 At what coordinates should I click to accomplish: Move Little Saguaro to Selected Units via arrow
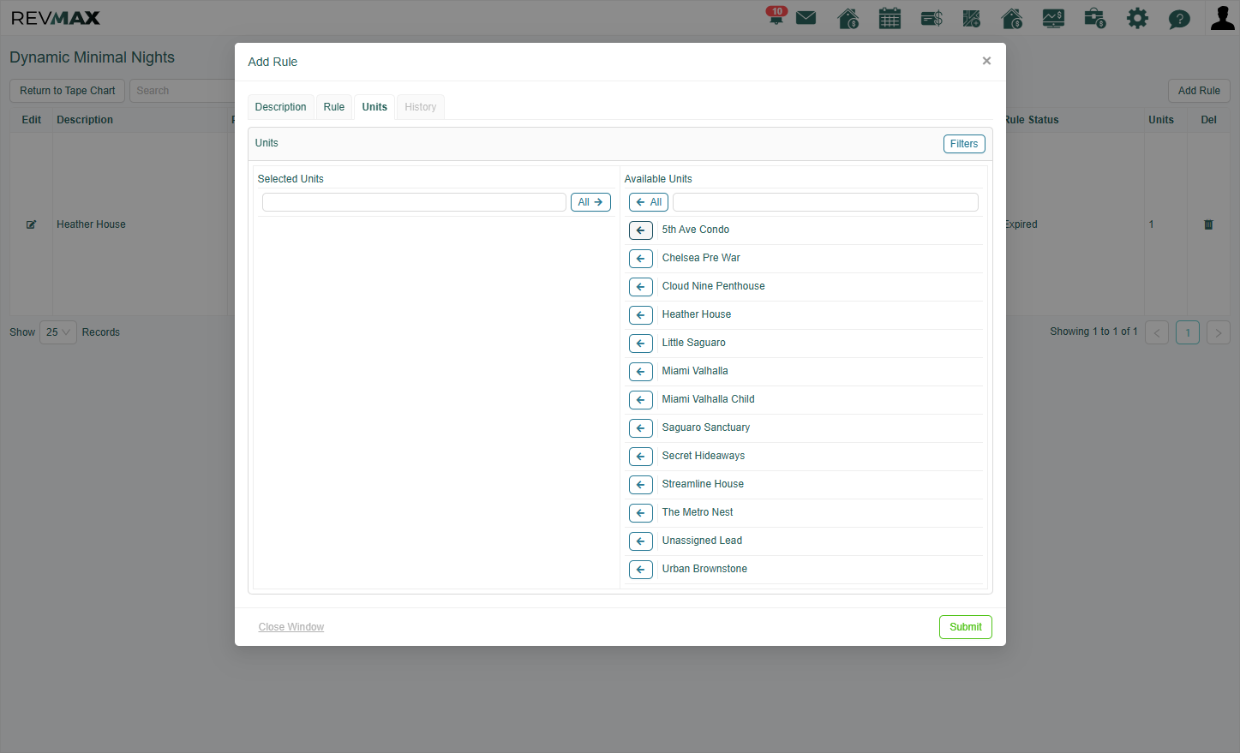pyautogui.click(x=640, y=344)
